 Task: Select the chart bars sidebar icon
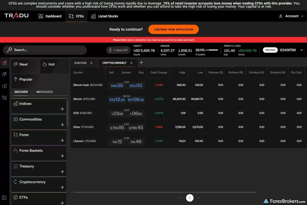[4, 62]
